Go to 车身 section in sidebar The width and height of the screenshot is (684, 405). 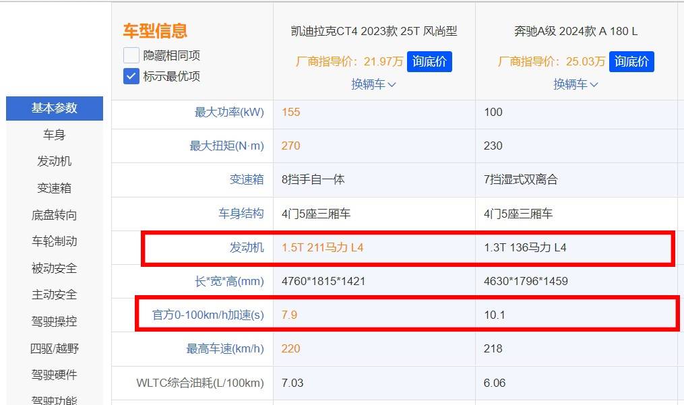[x=55, y=135]
